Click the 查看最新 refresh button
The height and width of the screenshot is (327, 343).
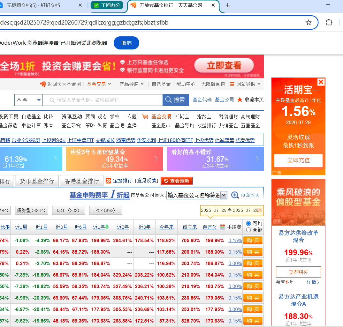click(x=177, y=181)
